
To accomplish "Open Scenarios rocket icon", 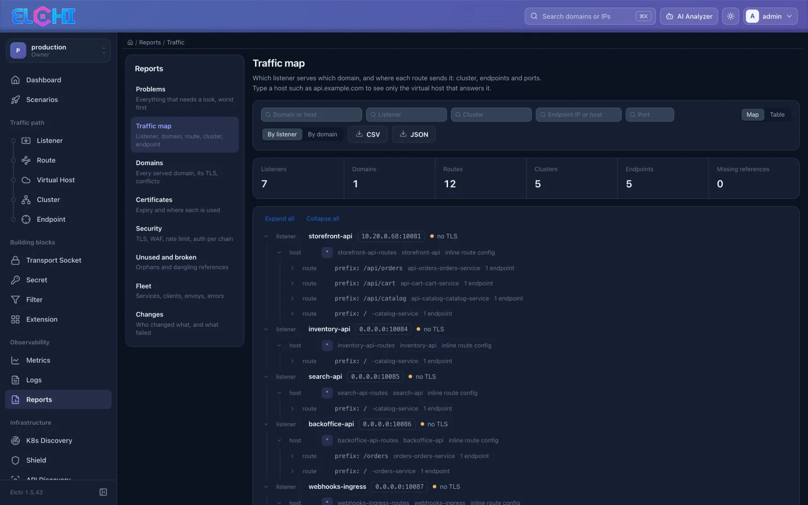I will point(15,100).
